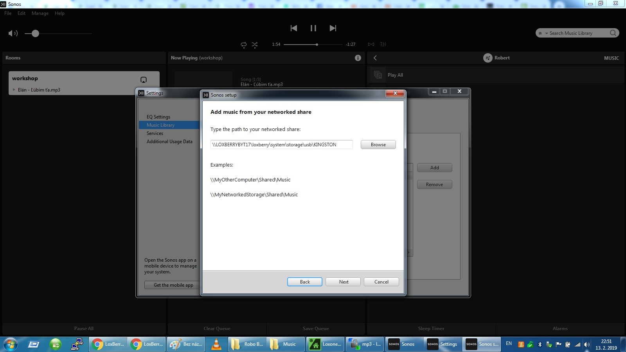Expand the workshop room queue track
626x352 pixels.
[x=14, y=90]
